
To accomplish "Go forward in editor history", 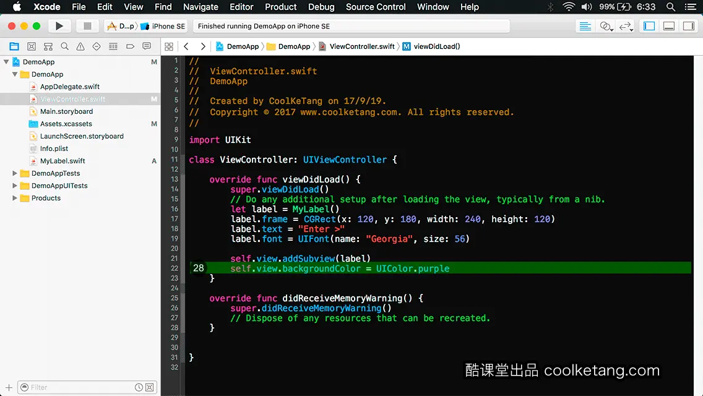I will [x=202, y=46].
